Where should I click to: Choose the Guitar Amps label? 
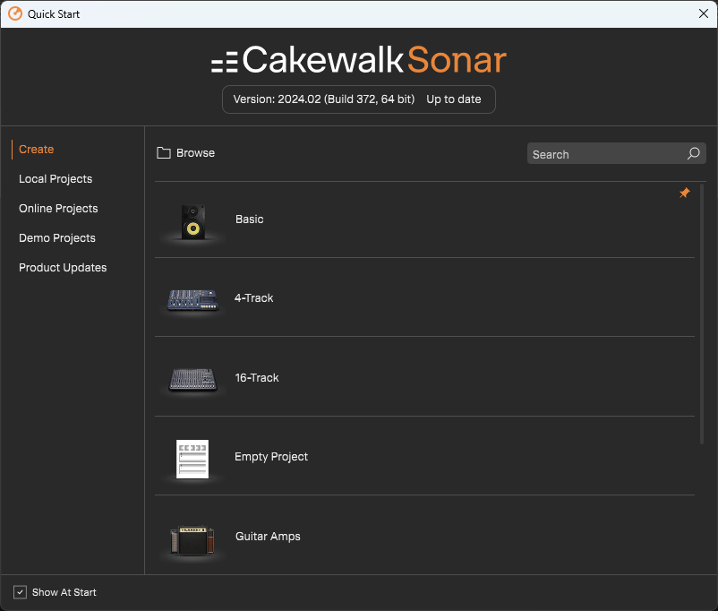point(268,537)
